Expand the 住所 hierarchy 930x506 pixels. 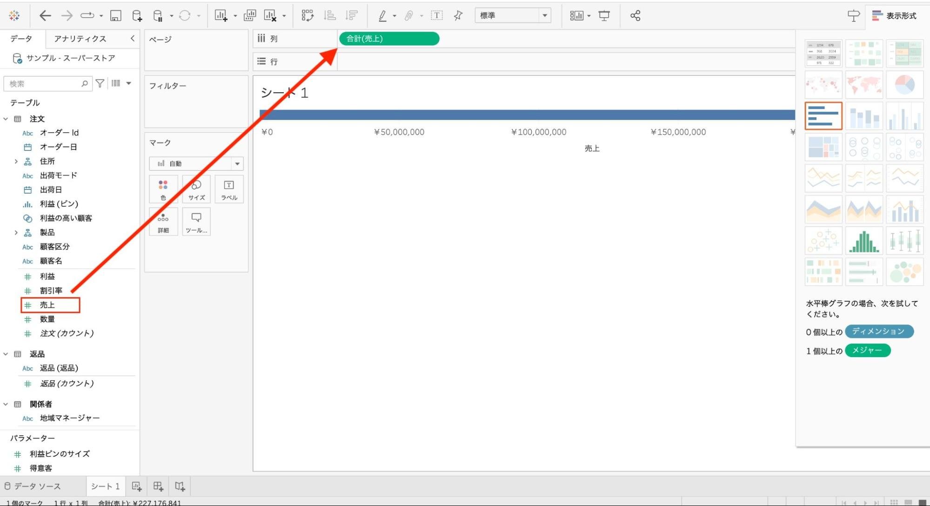tap(16, 161)
